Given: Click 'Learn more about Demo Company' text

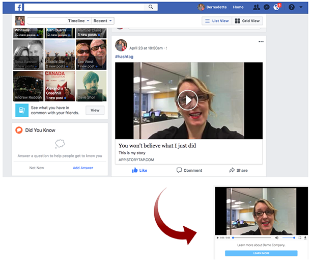Looking at the screenshot, I should (x=261, y=245).
